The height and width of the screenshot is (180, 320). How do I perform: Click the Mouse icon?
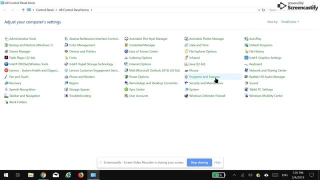[186, 70]
